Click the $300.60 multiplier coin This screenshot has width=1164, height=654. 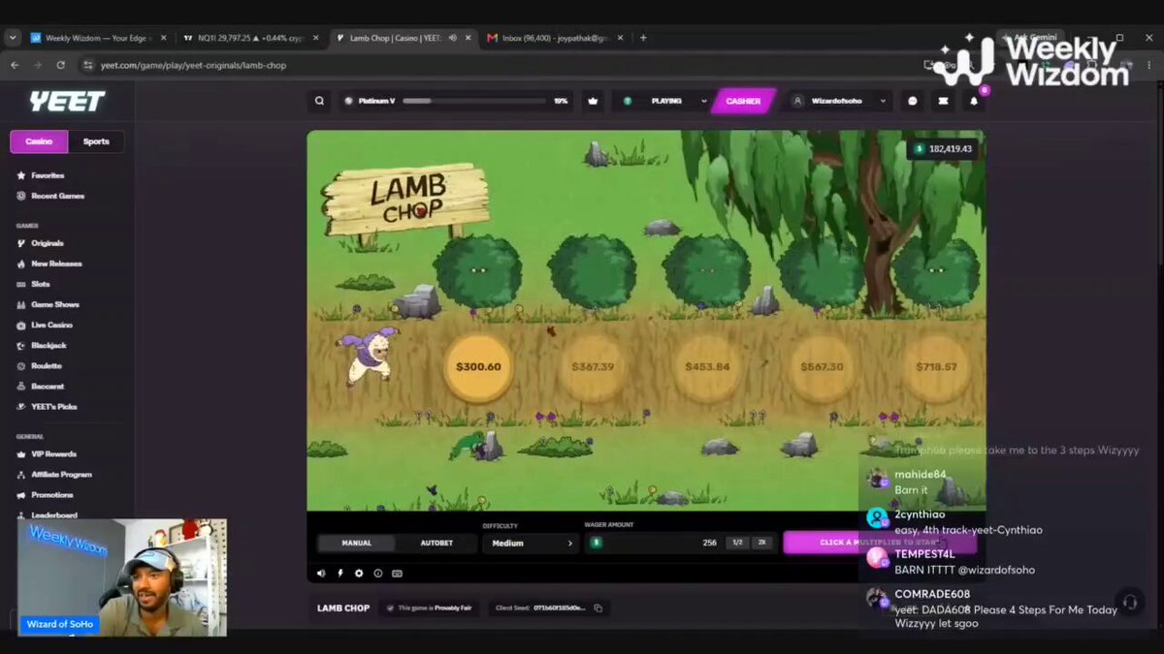pyautogui.click(x=478, y=367)
